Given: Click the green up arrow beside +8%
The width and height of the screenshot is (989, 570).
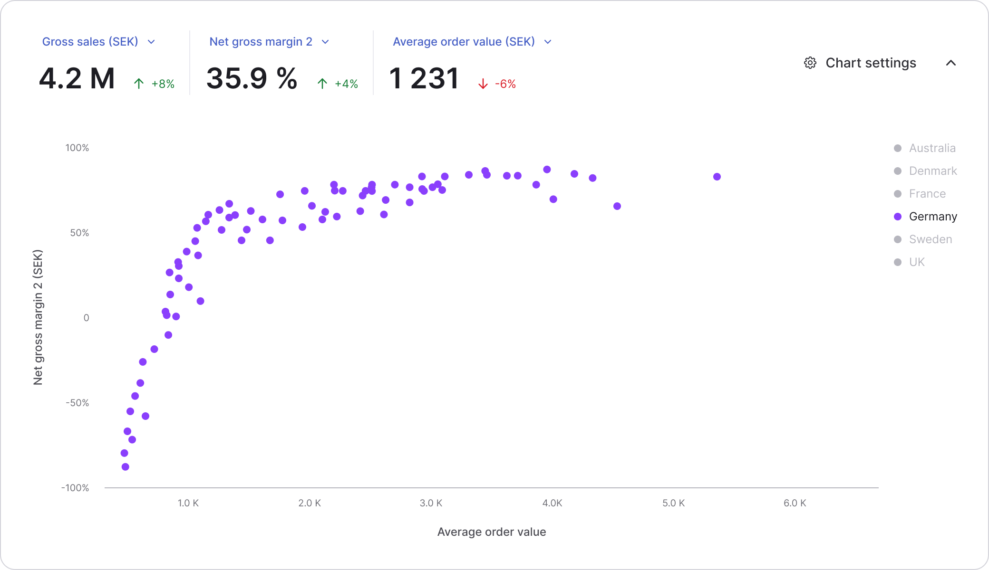Looking at the screenshot, I should [x=139, y=84].
